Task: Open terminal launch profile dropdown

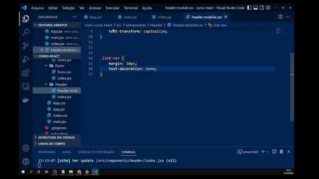Action: 268,152
